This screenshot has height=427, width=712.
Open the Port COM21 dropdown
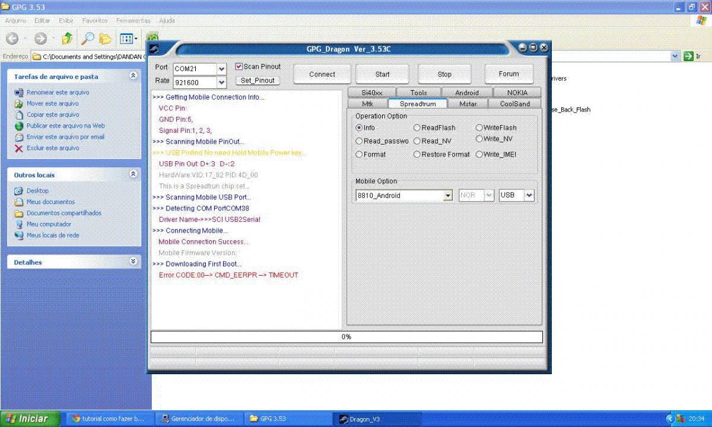(x=221, y=69)
